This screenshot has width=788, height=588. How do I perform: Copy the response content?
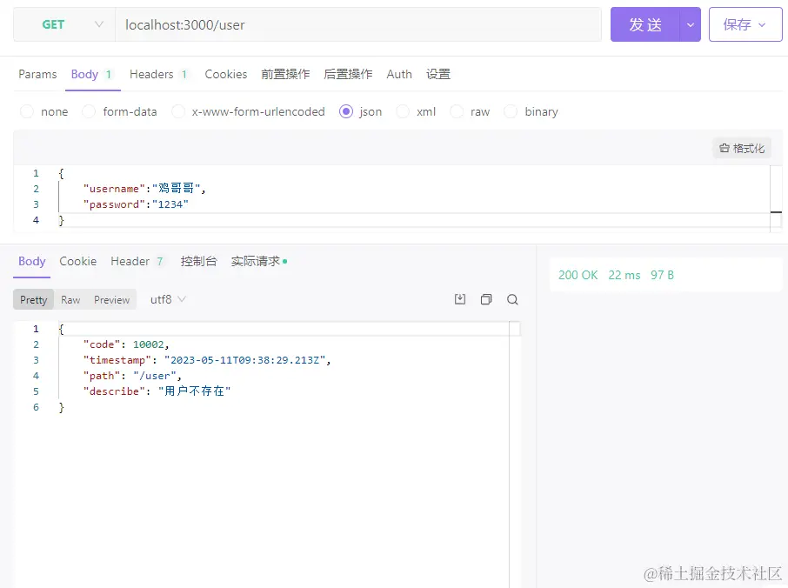(486, 298)
